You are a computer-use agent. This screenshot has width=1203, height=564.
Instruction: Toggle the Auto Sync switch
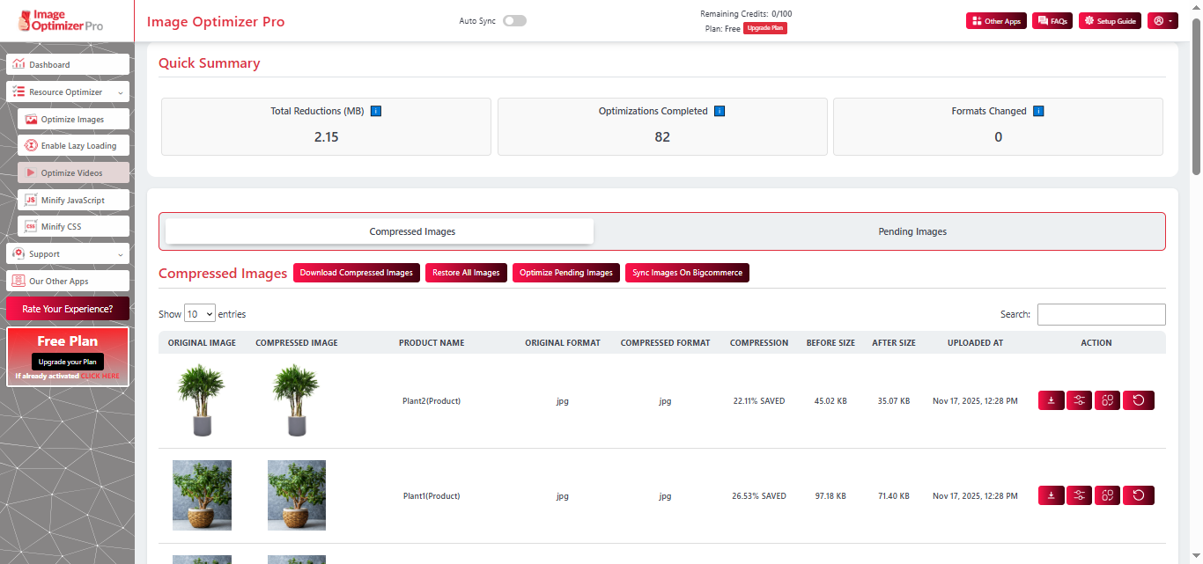pos(514,20)
